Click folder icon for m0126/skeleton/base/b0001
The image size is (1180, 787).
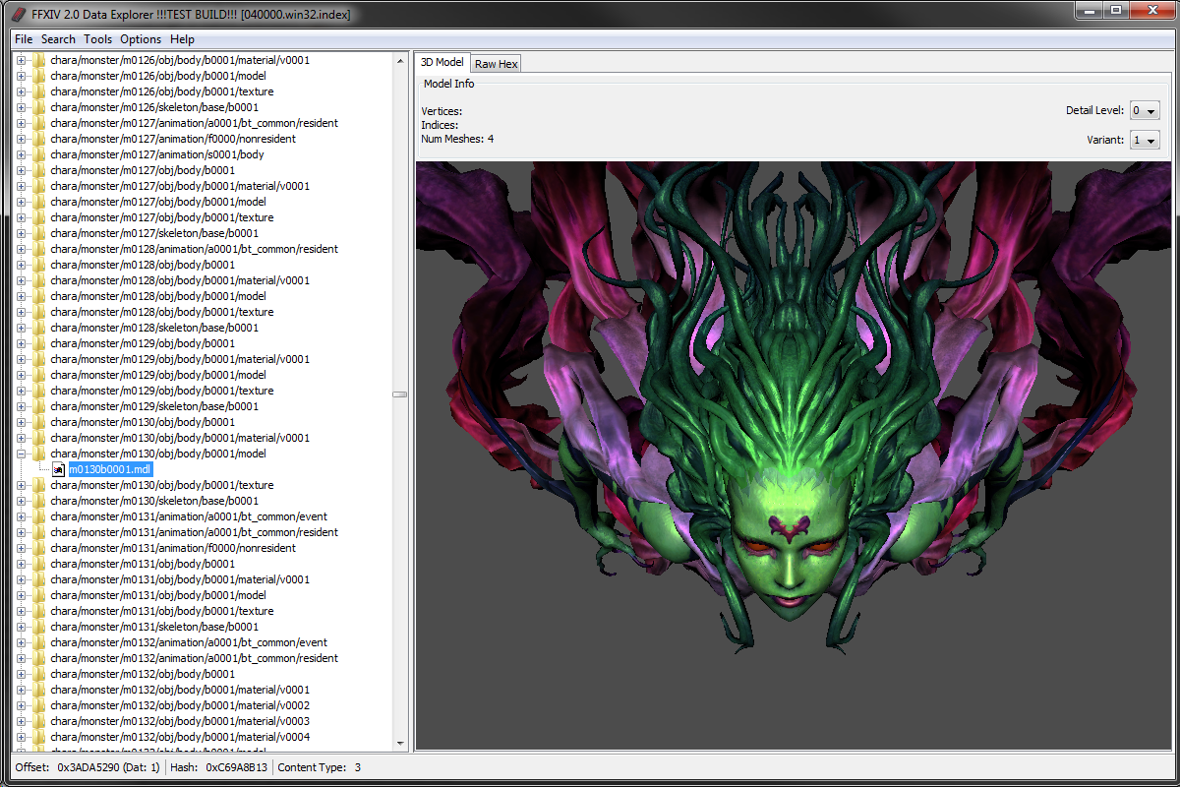coord(39,107)
